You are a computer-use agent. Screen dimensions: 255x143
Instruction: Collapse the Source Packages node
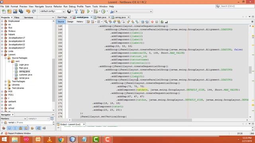tap(6, 58)
